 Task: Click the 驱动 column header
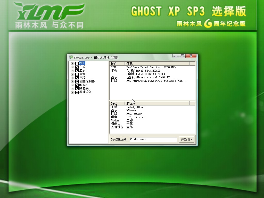[117, 103]
